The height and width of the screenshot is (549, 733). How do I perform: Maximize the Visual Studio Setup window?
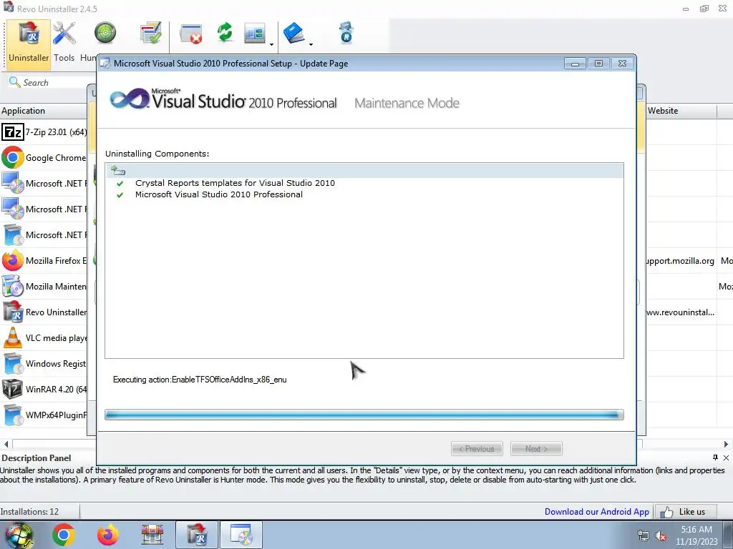(599, 64)
